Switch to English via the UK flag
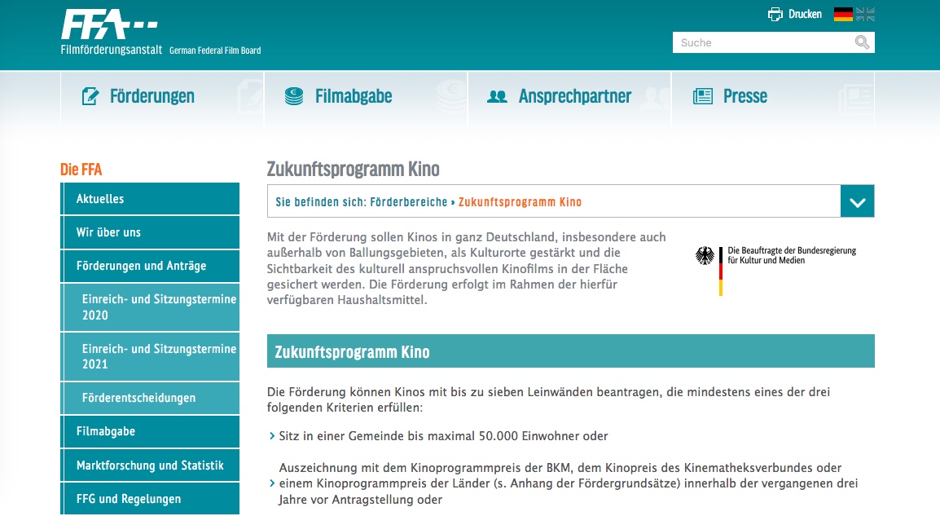 coord(865,14)
